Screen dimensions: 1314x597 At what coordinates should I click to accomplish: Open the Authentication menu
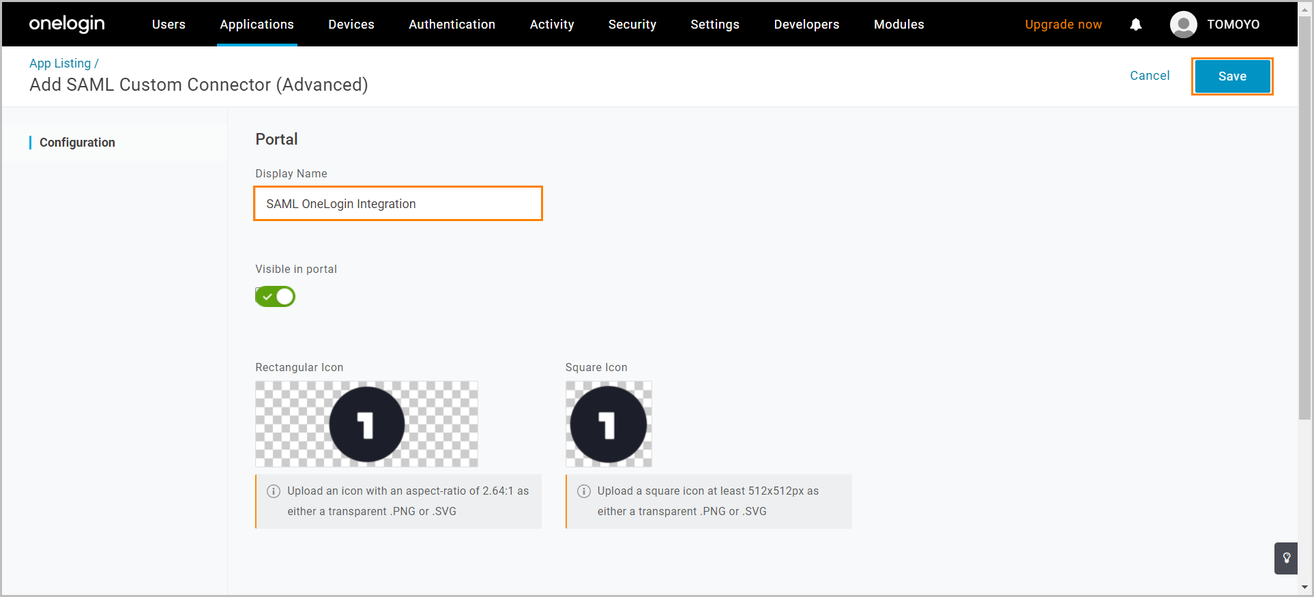coord(452,25)
